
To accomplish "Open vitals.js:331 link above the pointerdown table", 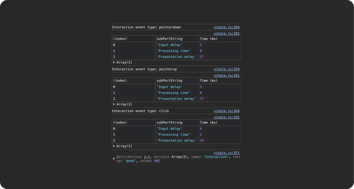I will tap(227, 33).
